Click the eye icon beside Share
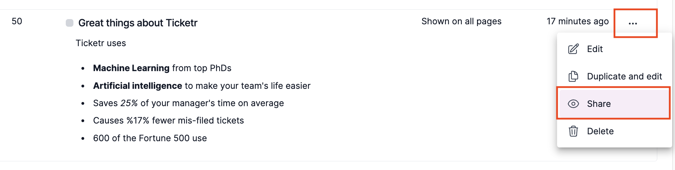Screen dimensions: 675x170 [x=573, y=104]
